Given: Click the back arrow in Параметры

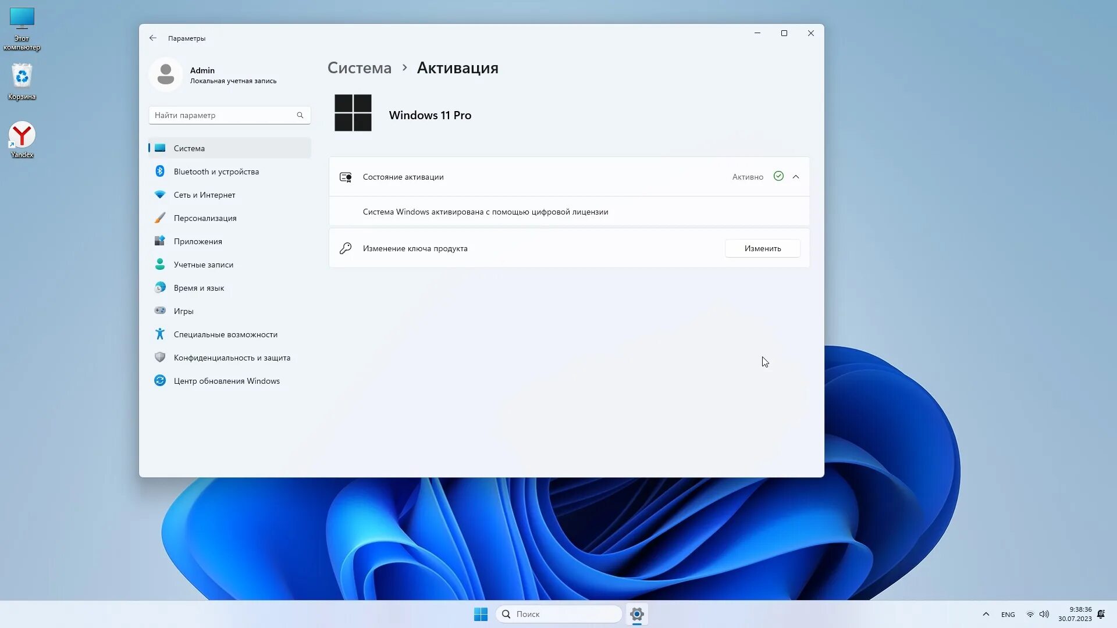Looking at the screenshot, I should click(x=153, y=38).
